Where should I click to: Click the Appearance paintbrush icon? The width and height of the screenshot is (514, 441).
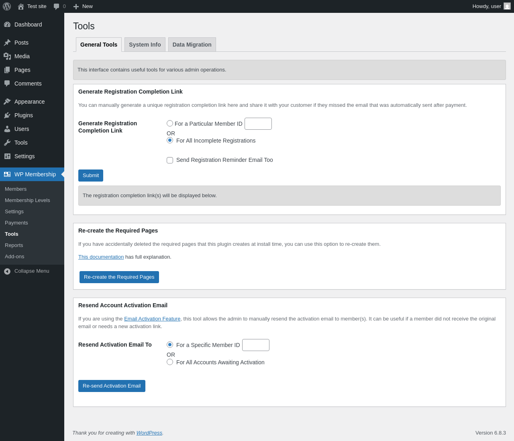tap(7, 102)
